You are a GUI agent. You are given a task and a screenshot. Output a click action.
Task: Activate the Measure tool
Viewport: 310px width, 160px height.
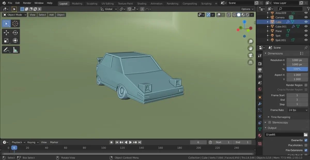click(15, 50)
